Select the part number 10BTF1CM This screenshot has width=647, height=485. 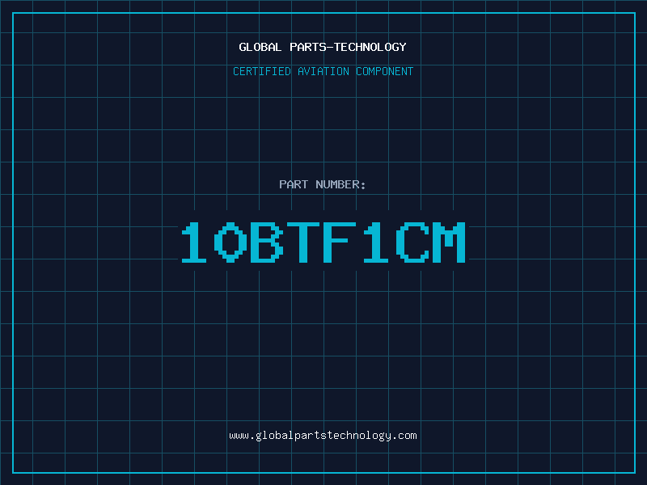[x=323, y=242]
